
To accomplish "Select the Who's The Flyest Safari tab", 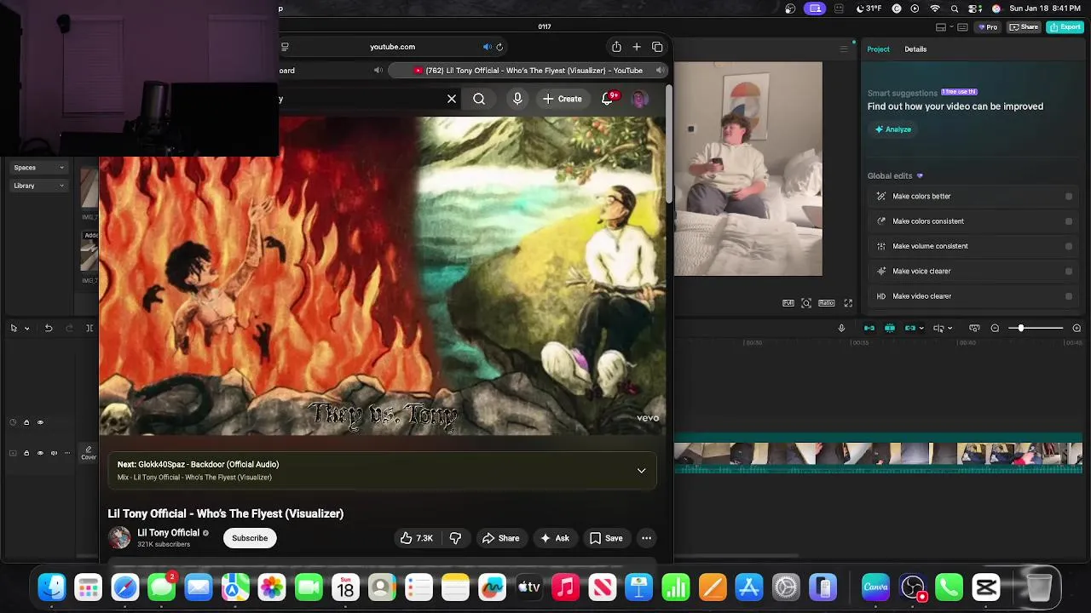I will tap(528, 71).
